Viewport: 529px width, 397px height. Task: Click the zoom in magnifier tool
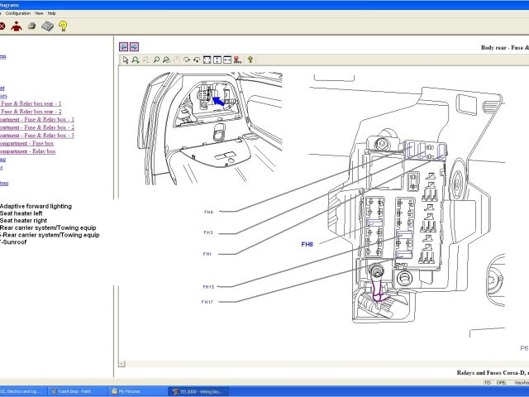coord(136,60)
